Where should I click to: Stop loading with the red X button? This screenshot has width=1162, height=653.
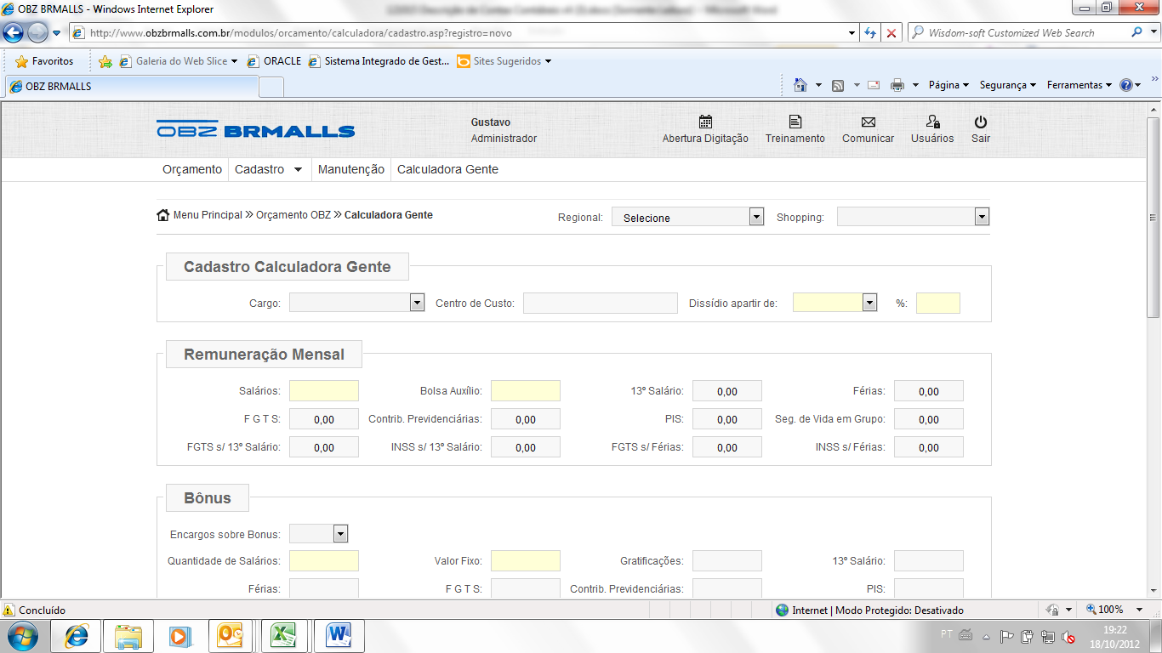pyautogui.click(x=891, y=32)
